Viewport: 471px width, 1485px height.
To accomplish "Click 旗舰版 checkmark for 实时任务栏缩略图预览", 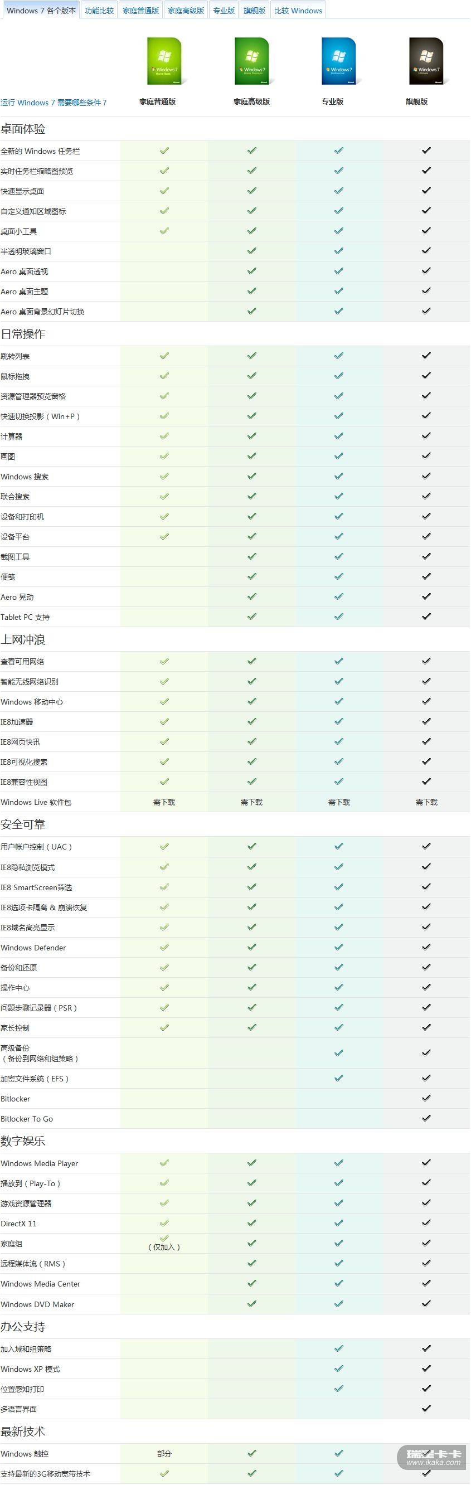I will tap(426, 171).
